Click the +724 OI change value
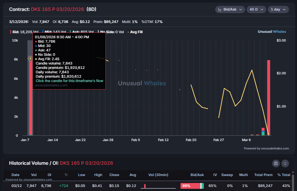Image resolution: width=297 pixels, height=191 pixels. (x=64, y=186)
